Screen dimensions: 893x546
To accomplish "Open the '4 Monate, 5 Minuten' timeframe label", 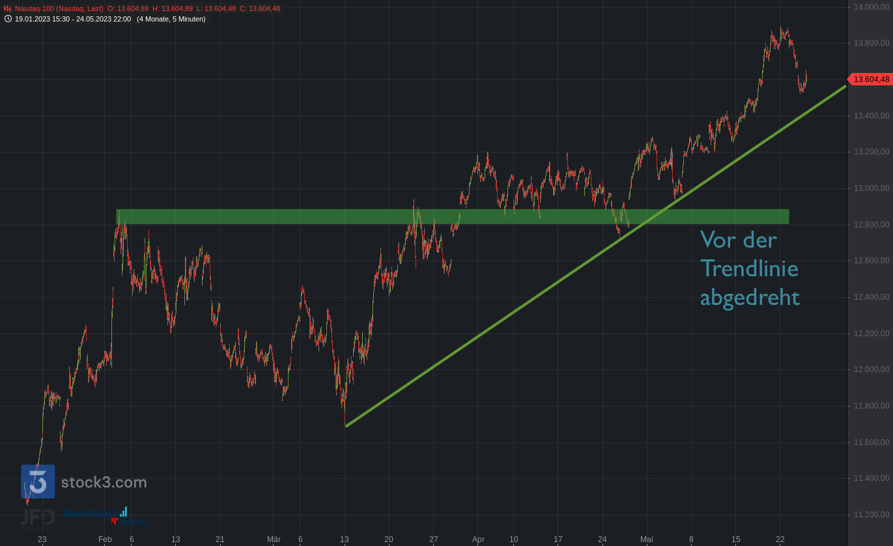I will [x=171, y=19].
